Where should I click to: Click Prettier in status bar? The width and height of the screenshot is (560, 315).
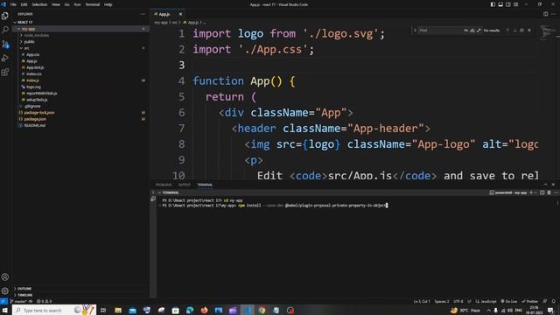coord(529,301)
